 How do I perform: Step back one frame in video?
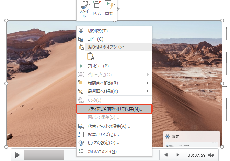coord(166,155)
